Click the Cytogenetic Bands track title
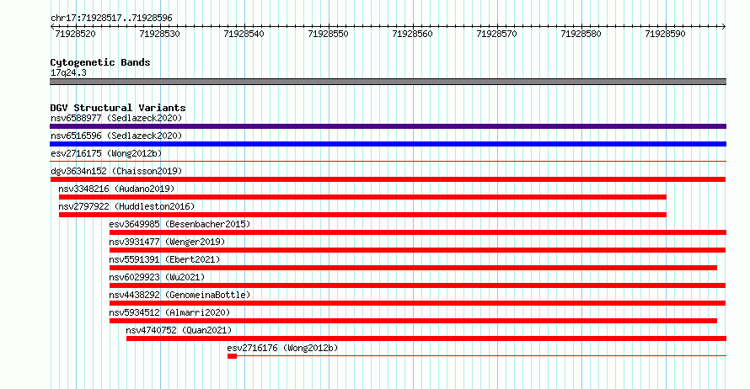750x389 pixels. coord(100,62)
